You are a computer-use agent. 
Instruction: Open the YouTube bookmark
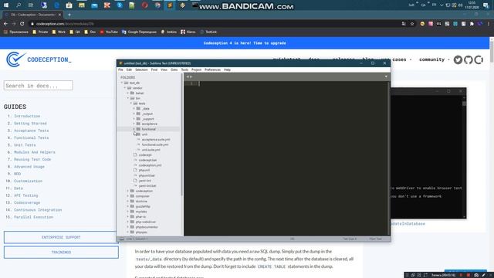point(109,32)
